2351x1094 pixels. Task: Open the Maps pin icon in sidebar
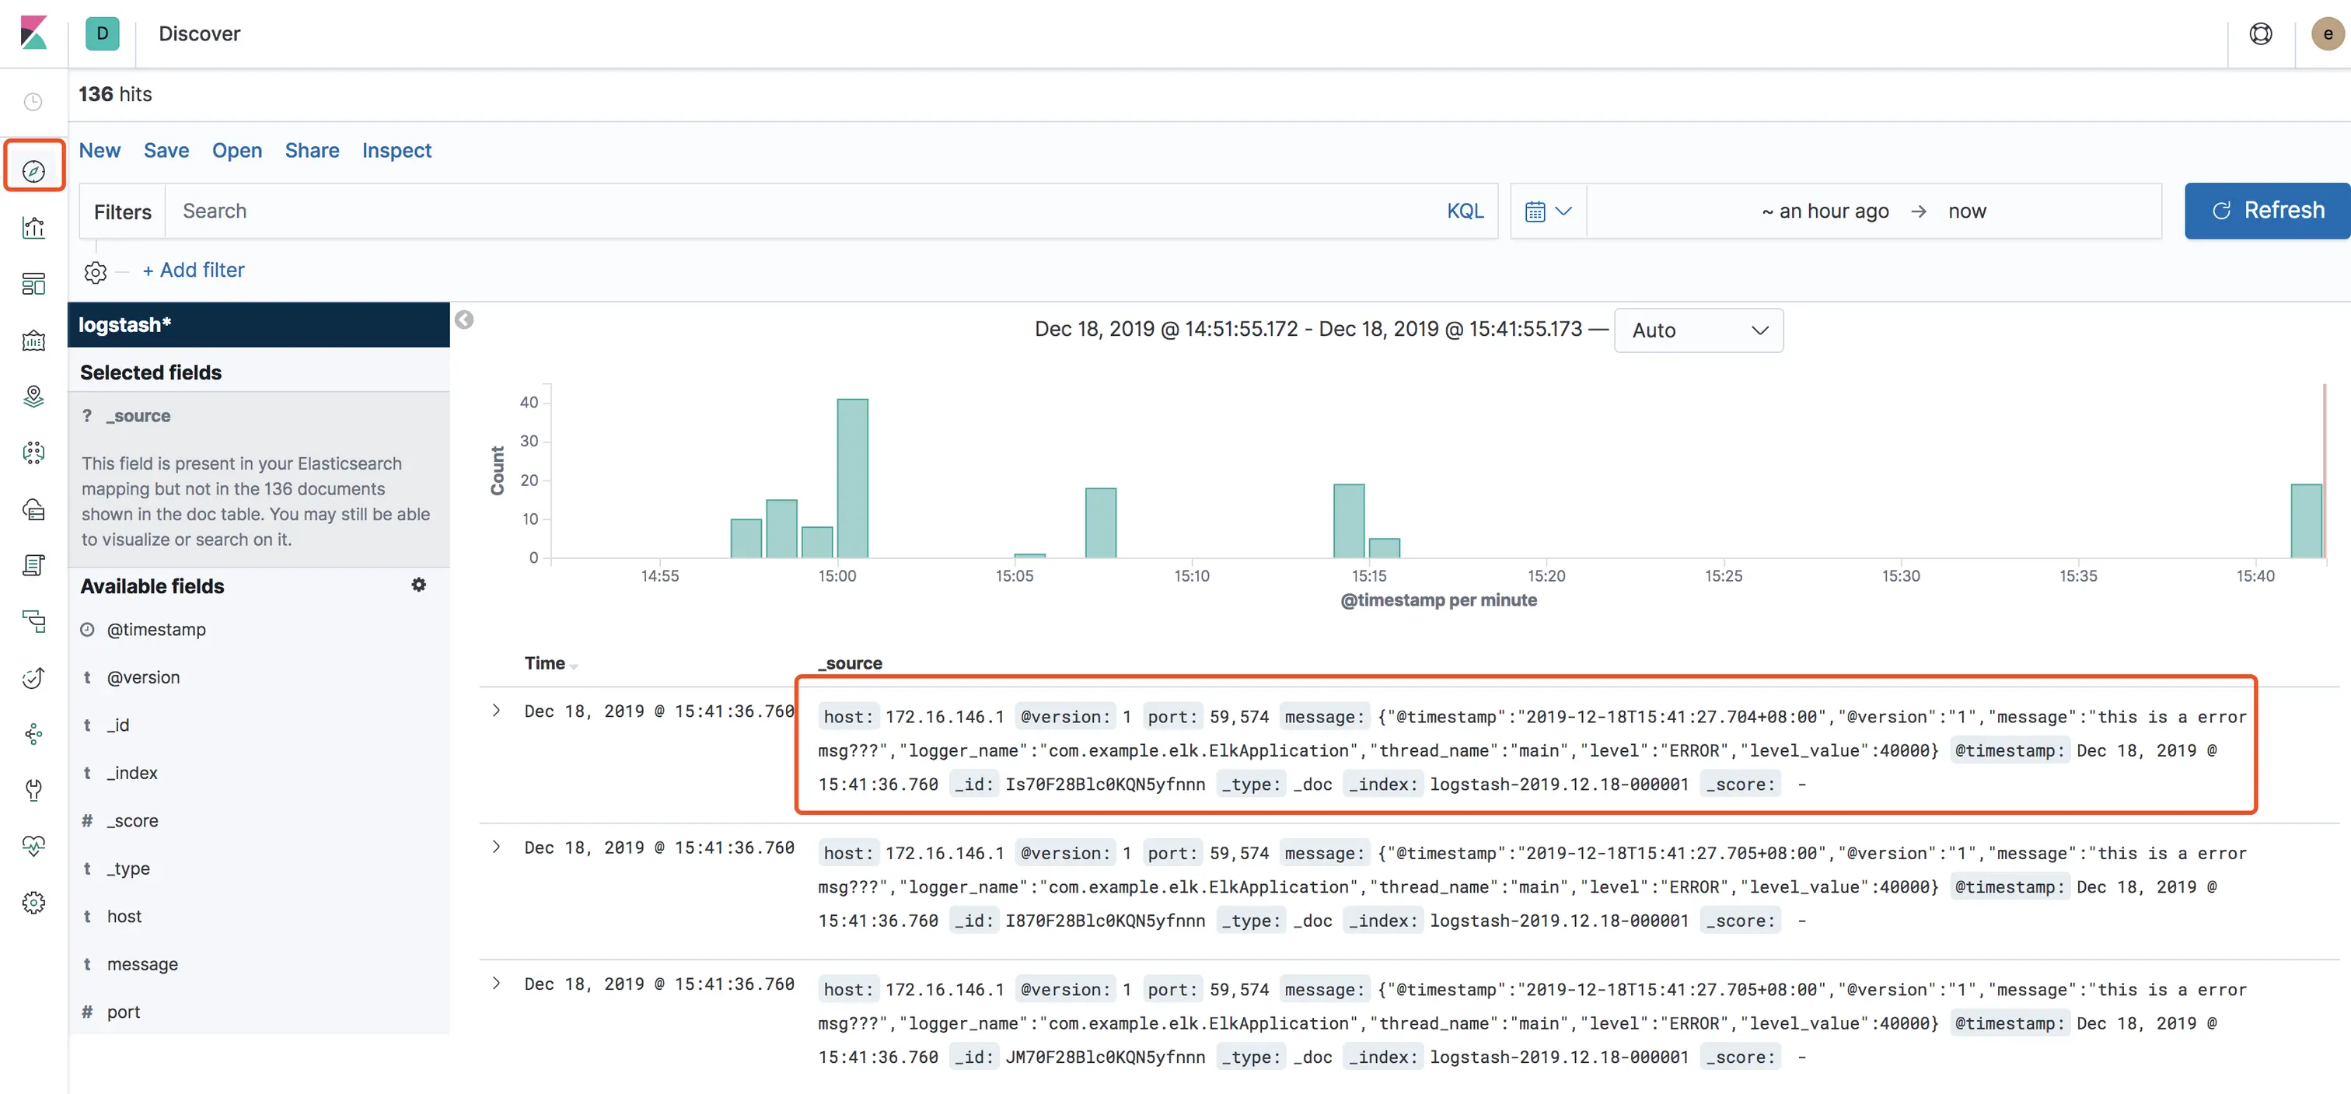tap(33, 396)
